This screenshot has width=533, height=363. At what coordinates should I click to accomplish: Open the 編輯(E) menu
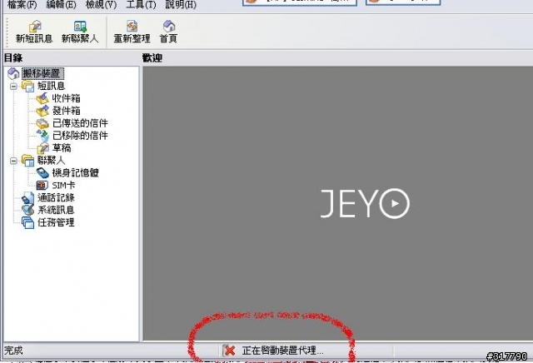point(61,5)
